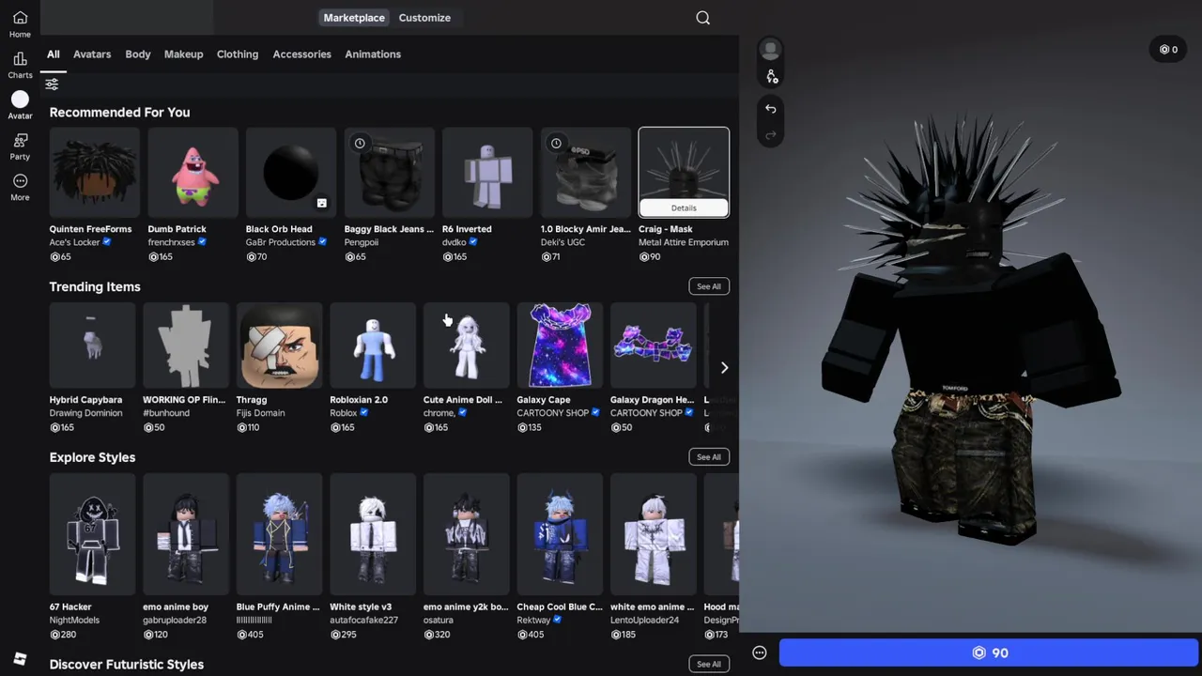Screen dimensions: 1202x676
Task: Select the Clothing category tab
Action: 238,54
